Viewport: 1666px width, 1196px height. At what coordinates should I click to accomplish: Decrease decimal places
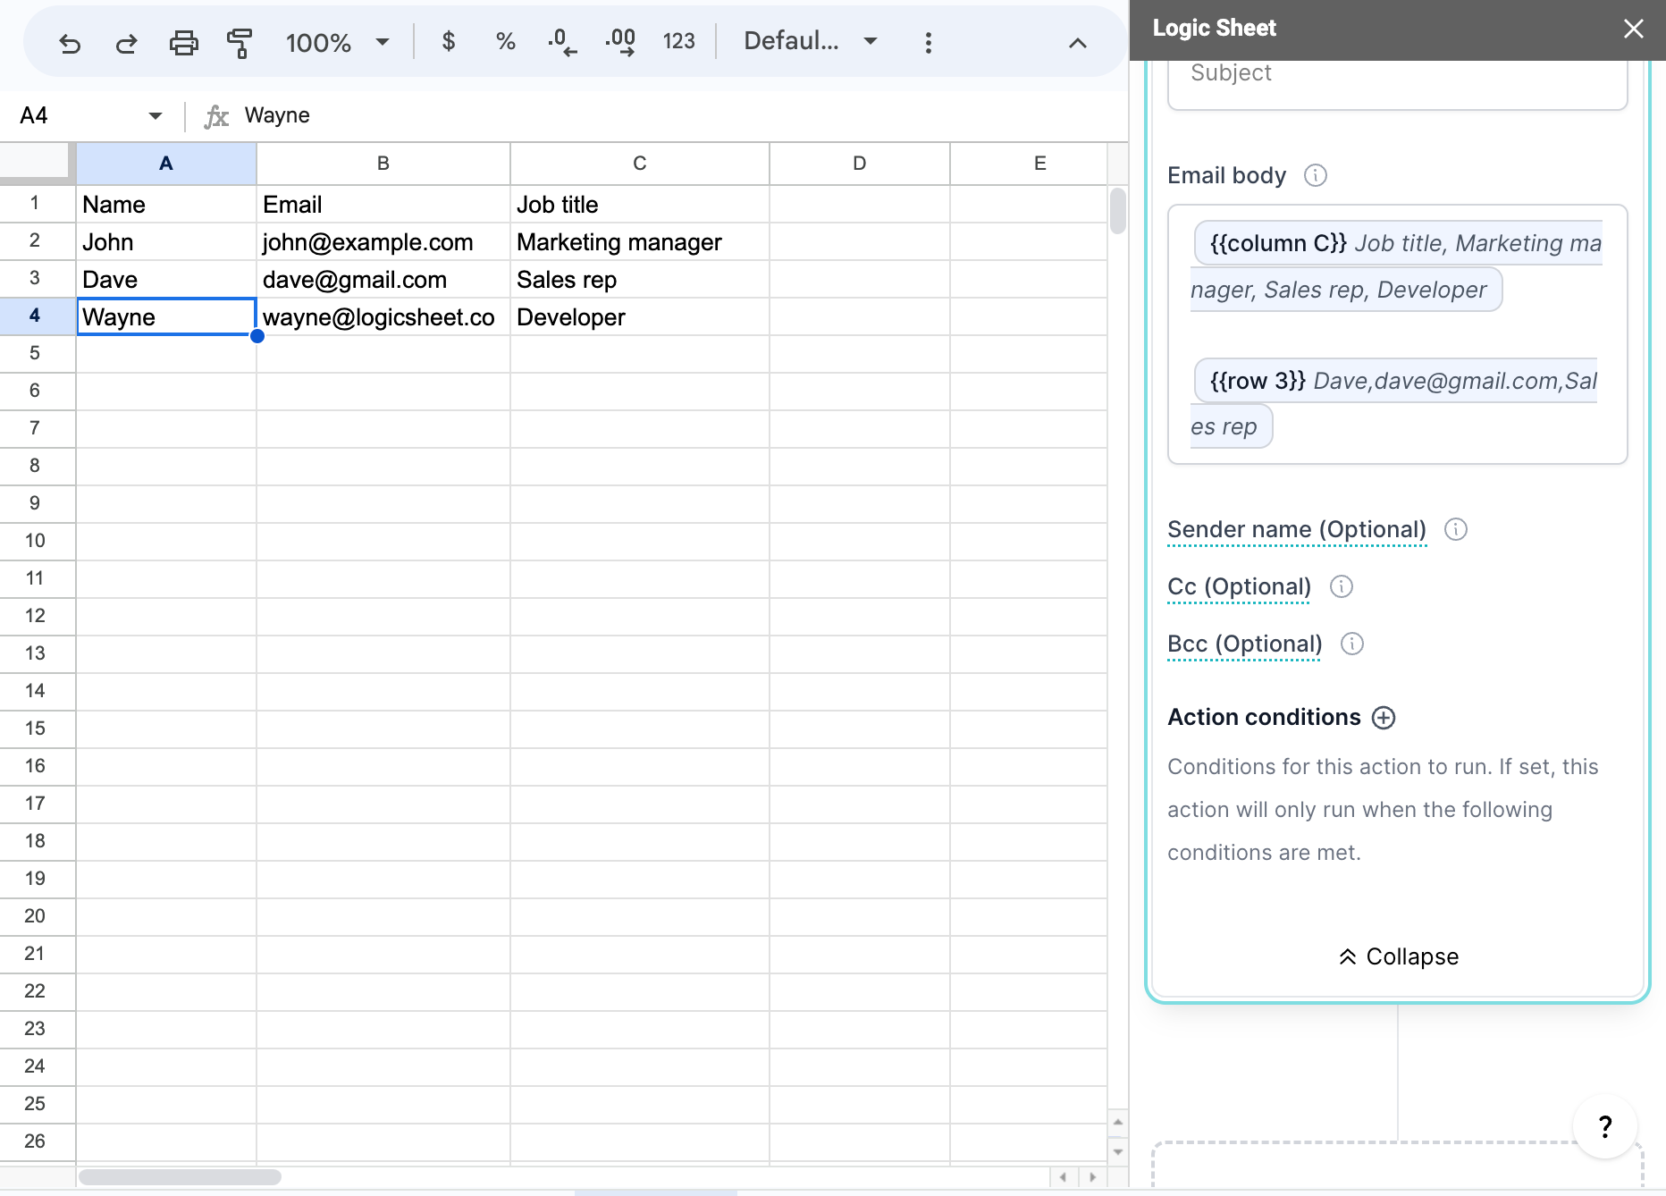pyautogui.click(x=561, y=41)
